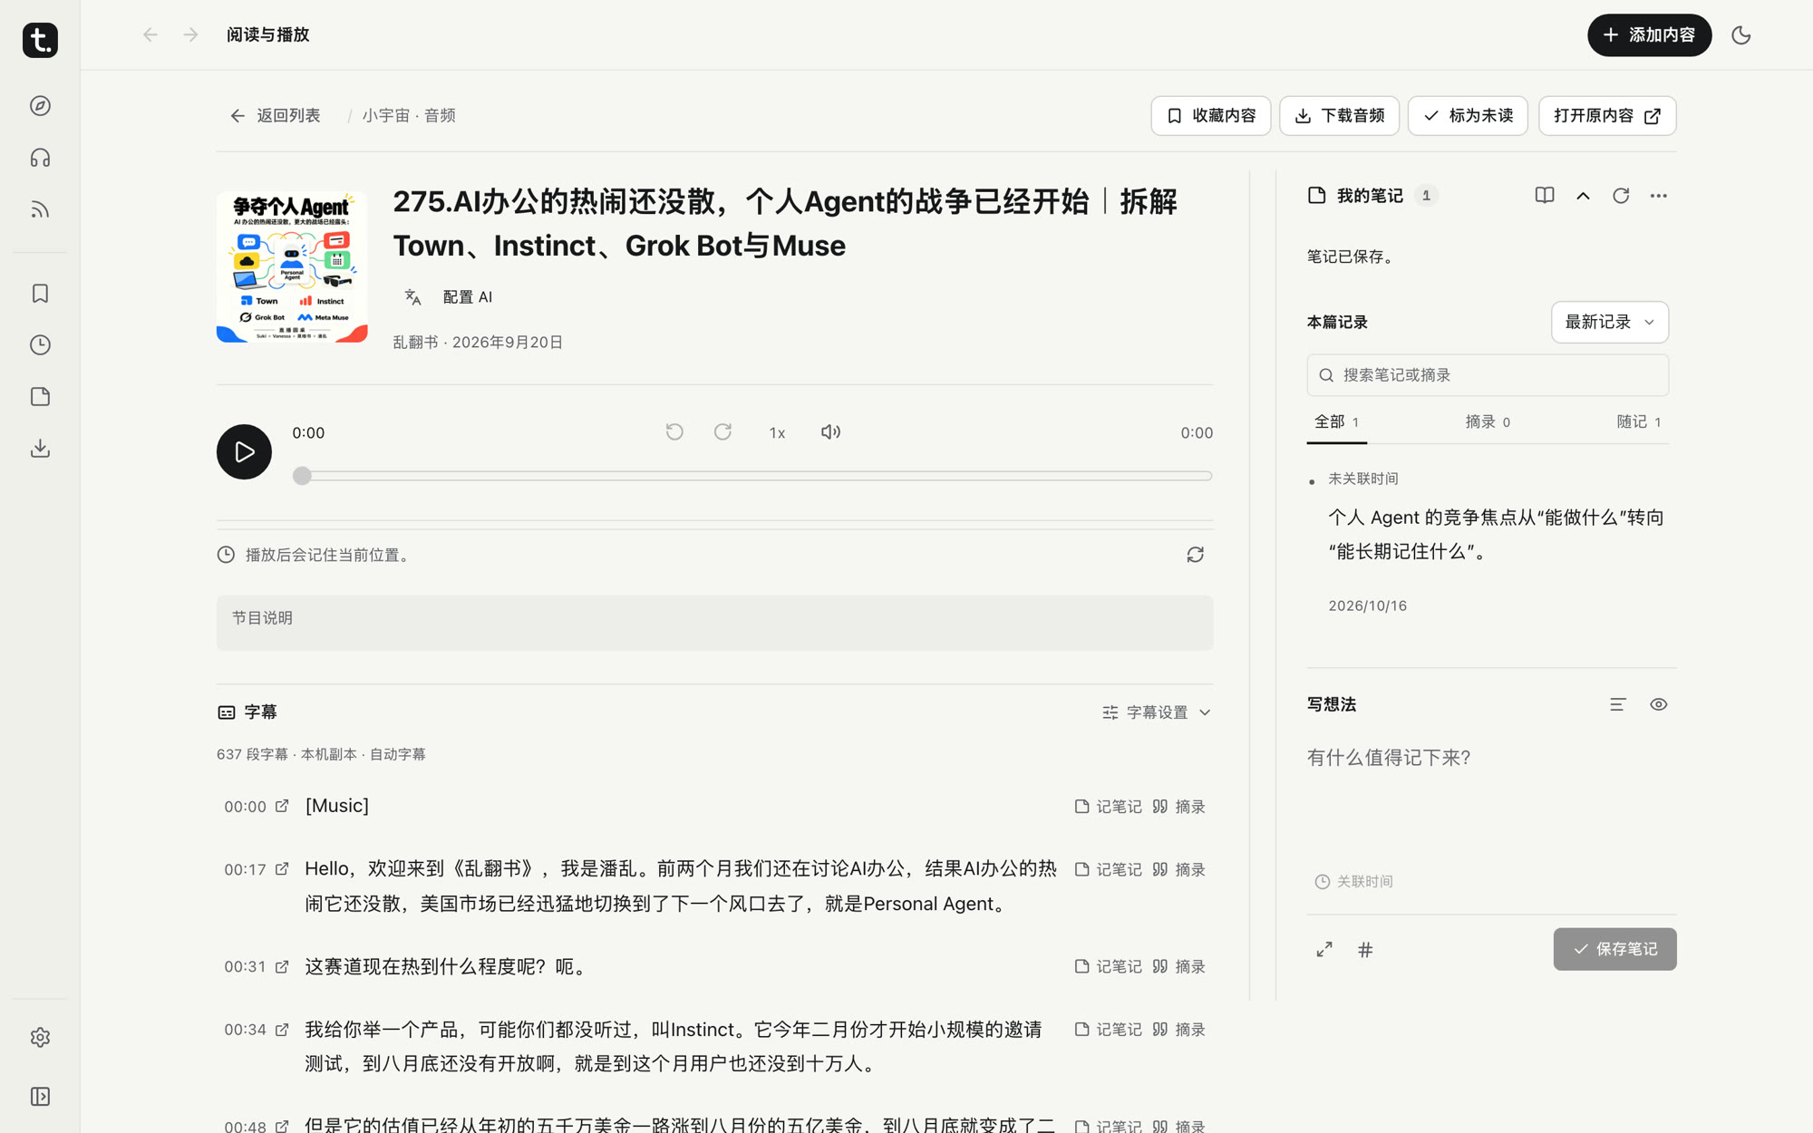Click 摘录 on the [Music] subtitle row

(1179, 807)
